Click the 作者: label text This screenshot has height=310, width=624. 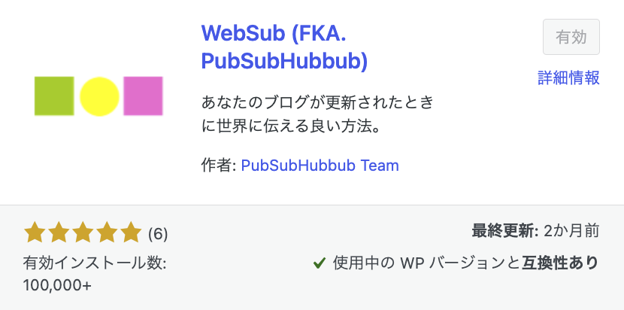(220, 166)
